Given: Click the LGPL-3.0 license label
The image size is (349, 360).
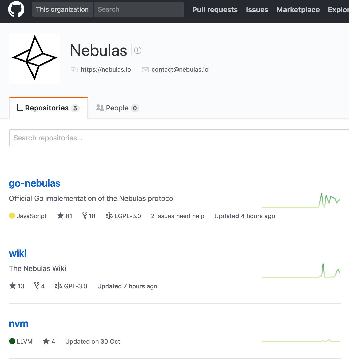Looking at the screenshot, I should tap(123, 216).
